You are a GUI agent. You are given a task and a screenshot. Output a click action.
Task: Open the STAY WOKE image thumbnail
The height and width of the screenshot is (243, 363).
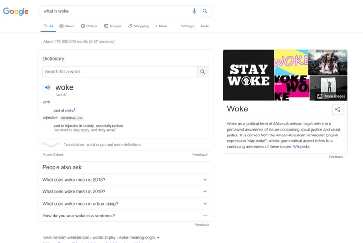click(248, 75)
